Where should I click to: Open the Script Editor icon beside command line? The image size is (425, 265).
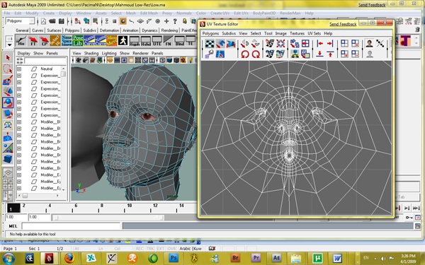pyautogui.click(x=418, y=226)
